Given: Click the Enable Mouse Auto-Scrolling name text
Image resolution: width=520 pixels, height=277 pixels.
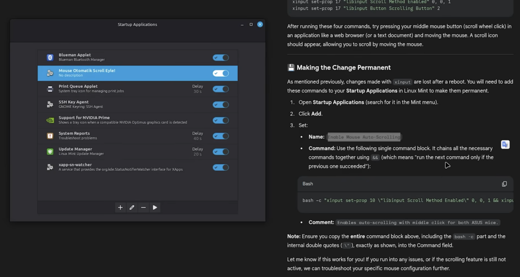Looking at the screenshot, I should click(x=364, y=137).
